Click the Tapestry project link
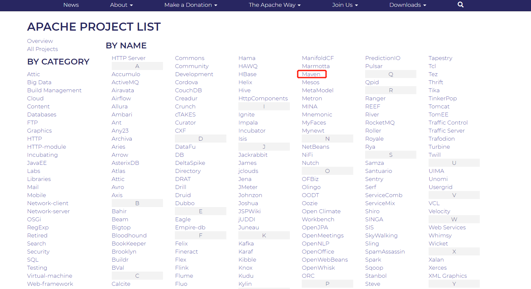The width and height of the screenshot is (531, 289). pos(441,58)
